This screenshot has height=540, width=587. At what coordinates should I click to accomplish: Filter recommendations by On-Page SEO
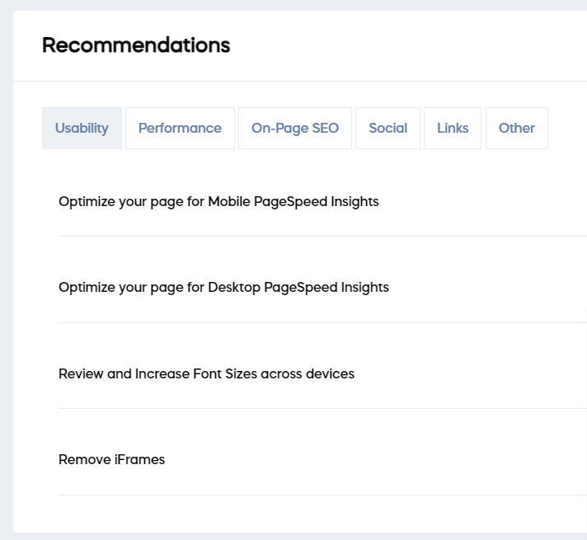pyautogui.click(x=295, y=128)
